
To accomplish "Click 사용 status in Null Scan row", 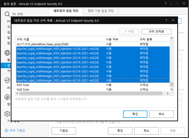I will [x=109, y=89].
